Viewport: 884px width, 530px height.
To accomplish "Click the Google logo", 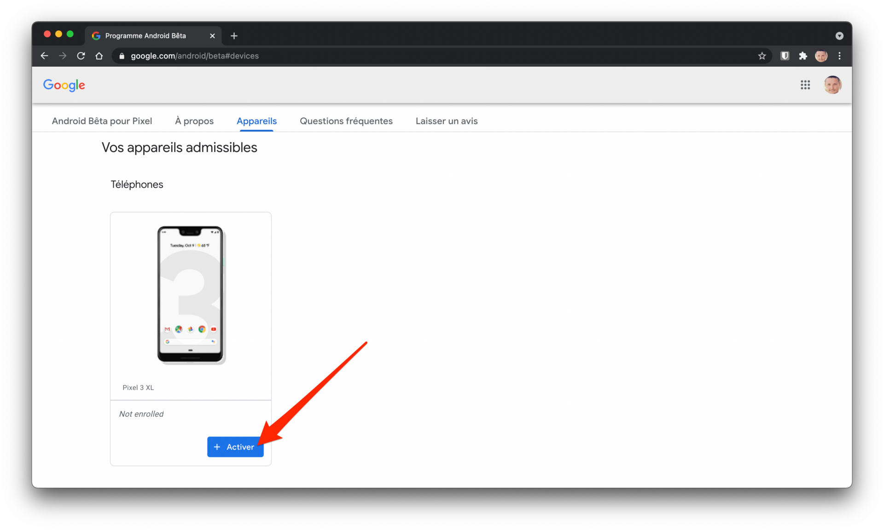I will [x=64, y=85].
